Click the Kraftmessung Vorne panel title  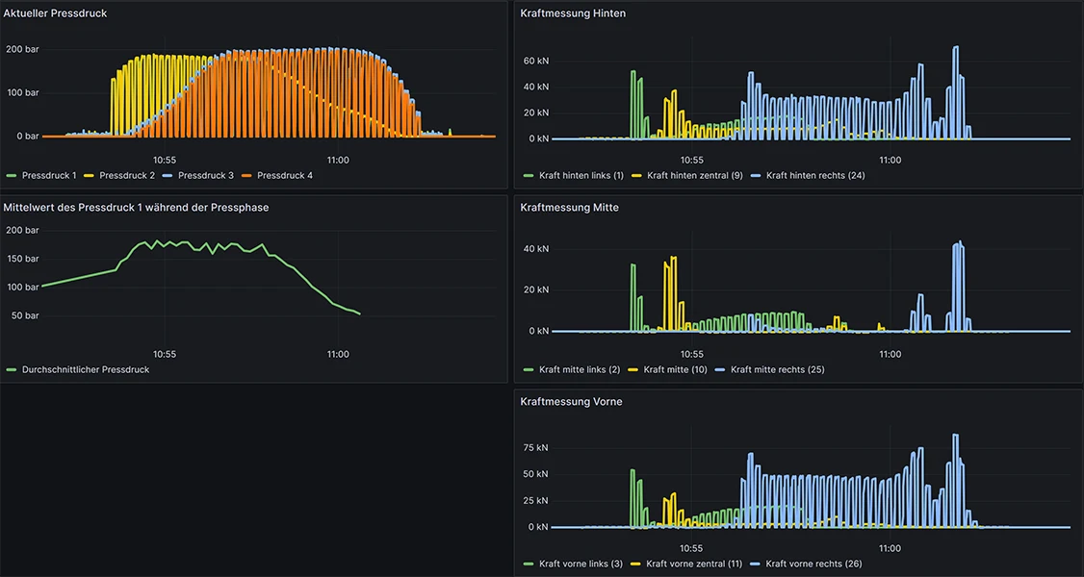click(x=571, y=401)
